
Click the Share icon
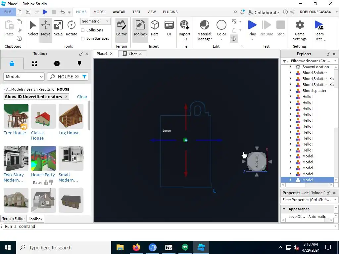click(x=292, y=12)
